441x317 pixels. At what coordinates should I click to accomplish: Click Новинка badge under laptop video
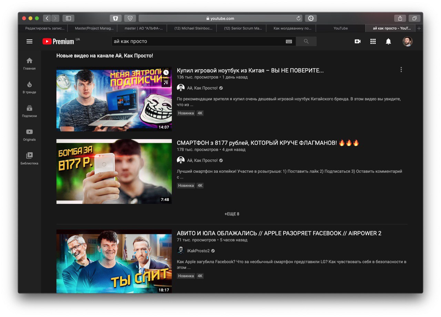(x=186, y=113)
